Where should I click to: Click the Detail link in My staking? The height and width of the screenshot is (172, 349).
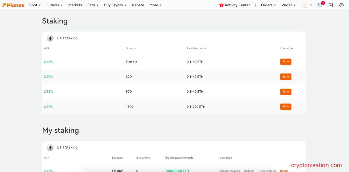coord(284,170)
